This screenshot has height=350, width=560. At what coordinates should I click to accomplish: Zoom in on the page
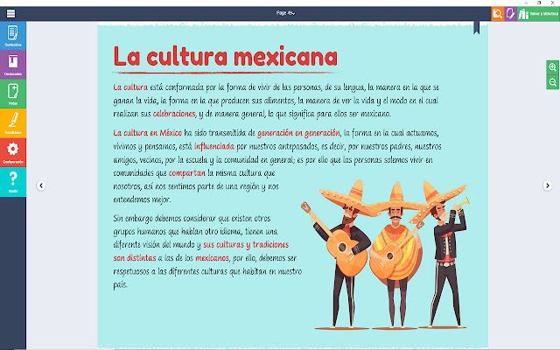(552, 67)
